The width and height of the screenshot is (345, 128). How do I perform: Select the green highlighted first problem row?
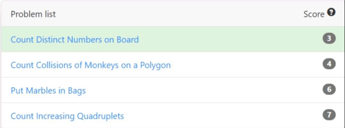(172, 39)
